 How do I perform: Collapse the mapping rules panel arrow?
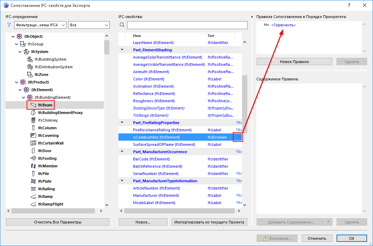[252, 17]
